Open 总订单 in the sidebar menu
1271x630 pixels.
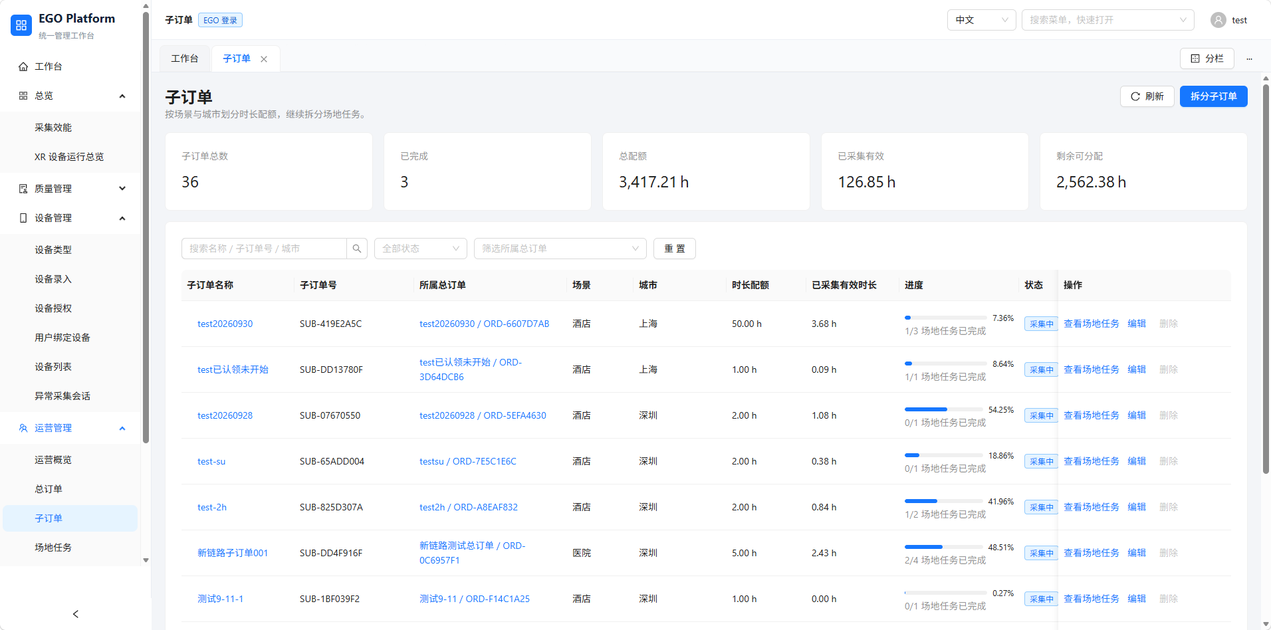coord(70,489)
